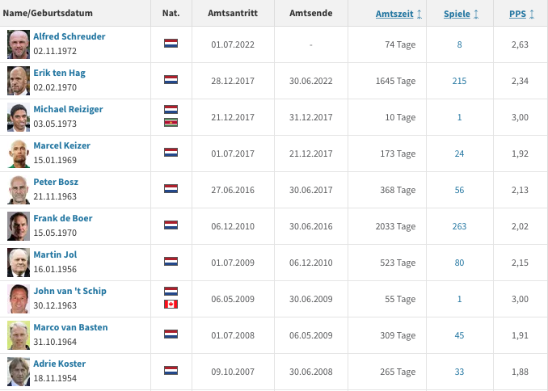Viewport: 548px width, 391px height.
Task: Click the Netherlands flag for Alfred Schreuder
Action: pos(171,44)
